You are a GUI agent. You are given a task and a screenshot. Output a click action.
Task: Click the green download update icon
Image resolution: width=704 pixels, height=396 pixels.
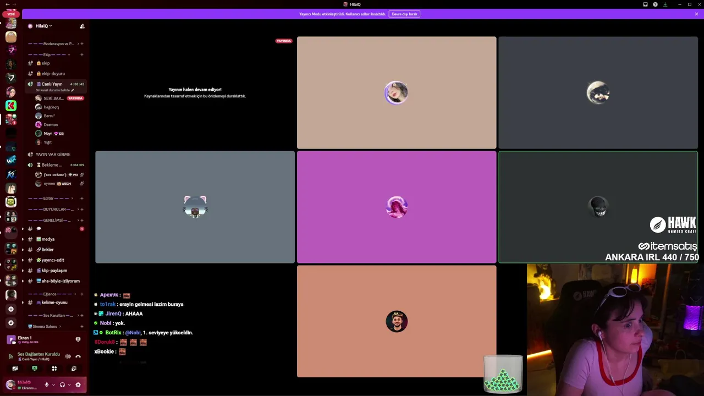click(x=665, y=4)
